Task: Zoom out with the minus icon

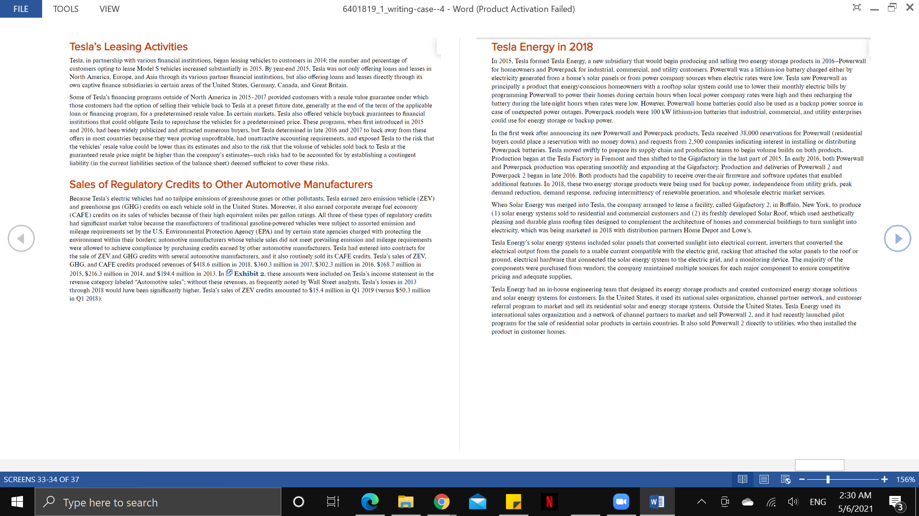Action: point(802,479)
